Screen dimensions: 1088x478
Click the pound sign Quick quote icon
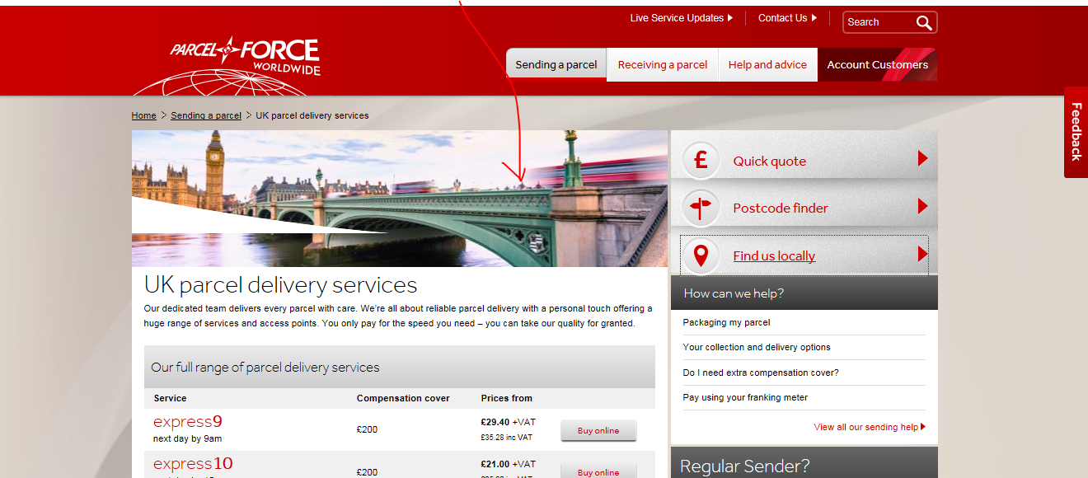(701, 160)
